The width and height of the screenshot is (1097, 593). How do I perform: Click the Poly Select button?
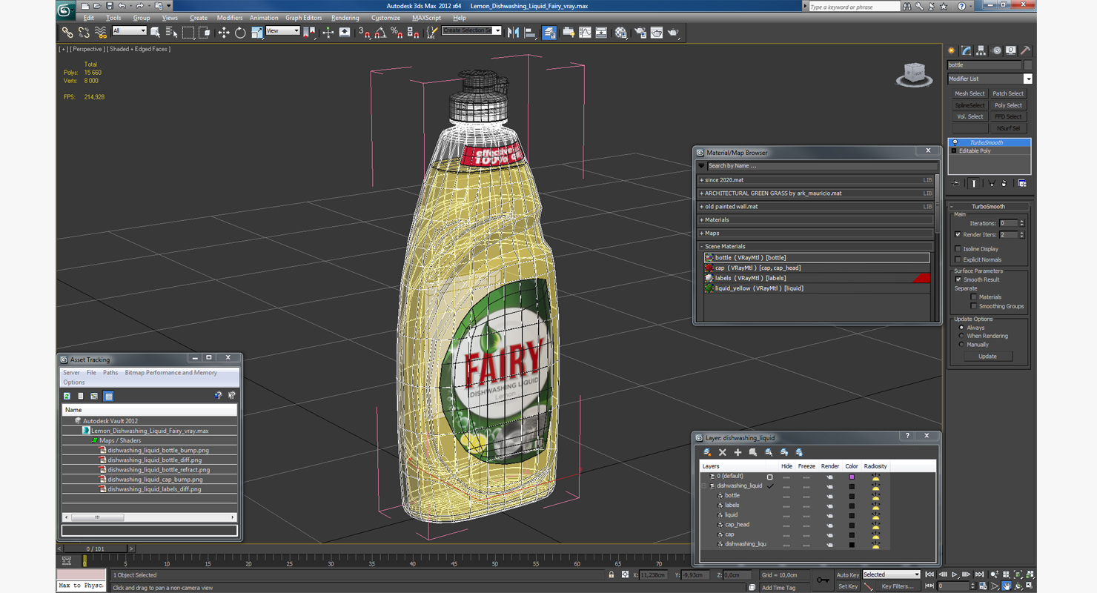pyautogui.click(x=1008, y=105)
